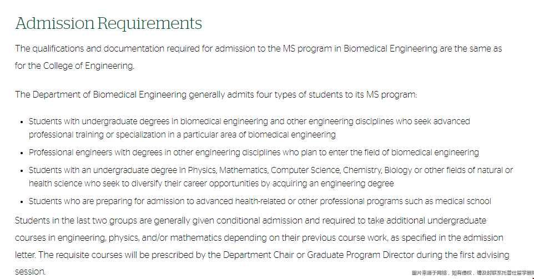Viewport: 534px width, 279px height.
Task: Click the phrase Graduate Program Director
Action: click(361, 255)
